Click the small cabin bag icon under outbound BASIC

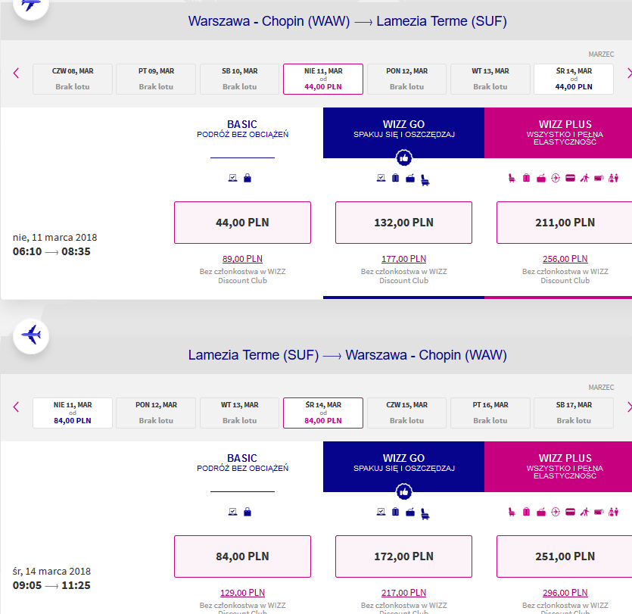pos(248,178)
